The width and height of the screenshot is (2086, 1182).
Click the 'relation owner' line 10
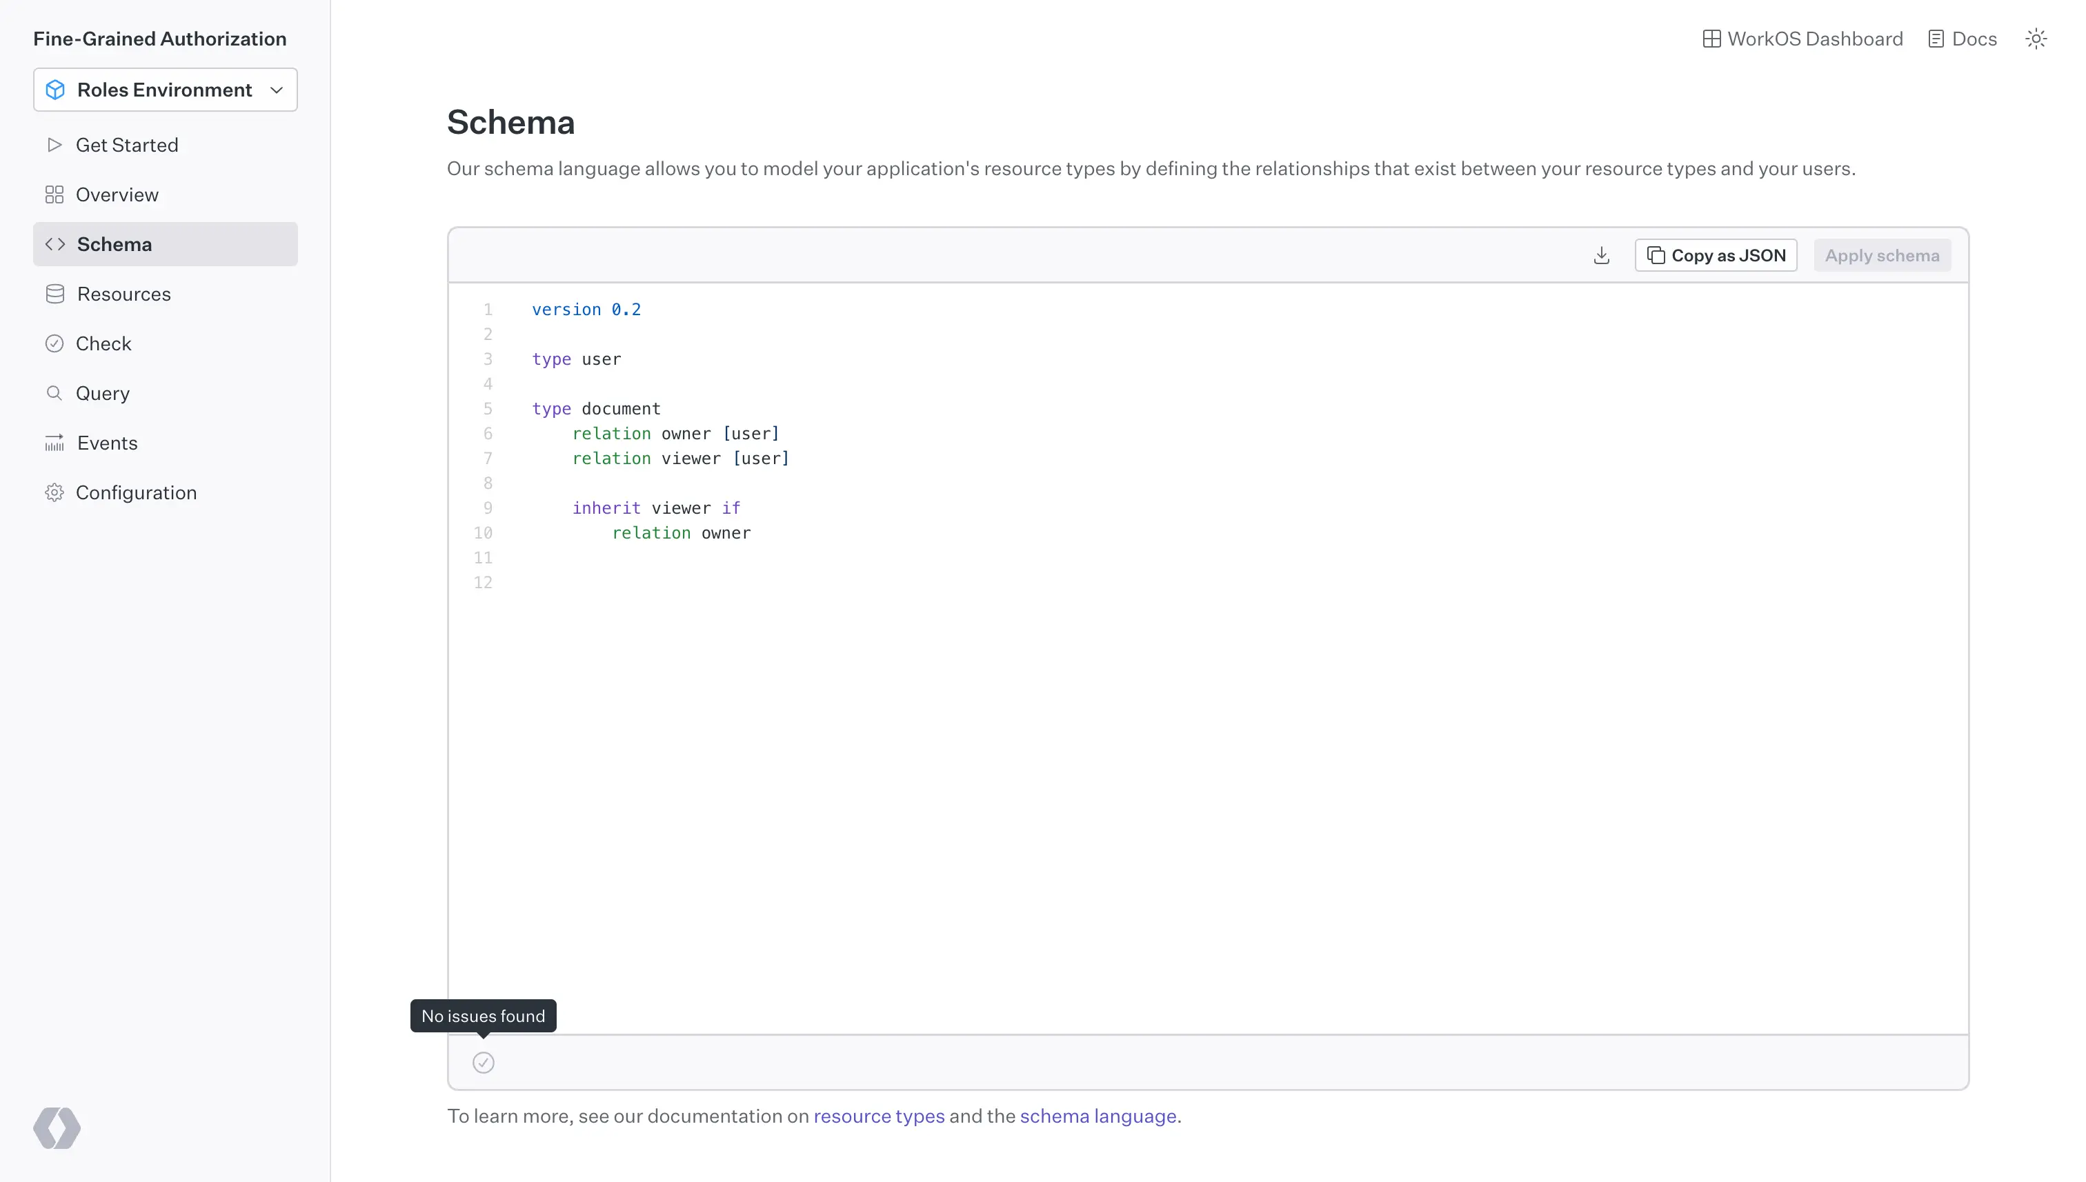pyautogui.click(x=682, y=532)
